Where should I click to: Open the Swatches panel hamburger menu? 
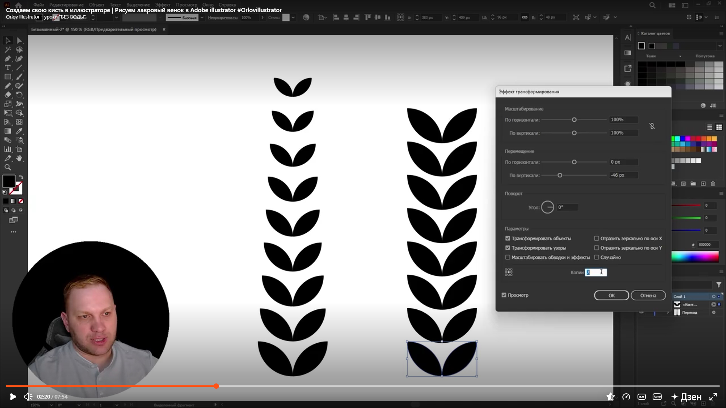click(721, 116)
